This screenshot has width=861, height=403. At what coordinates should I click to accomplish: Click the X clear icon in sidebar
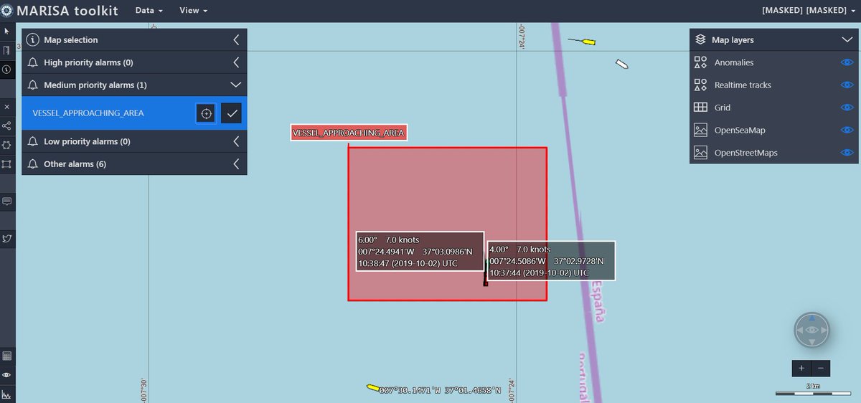[6, 106]
